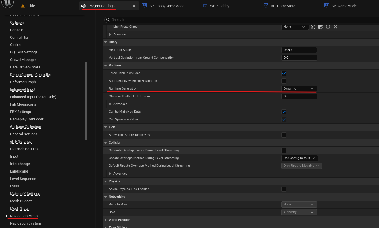
Task: Enable Async Physics Tick Enabled checkbox
Action: click(284, 189)
